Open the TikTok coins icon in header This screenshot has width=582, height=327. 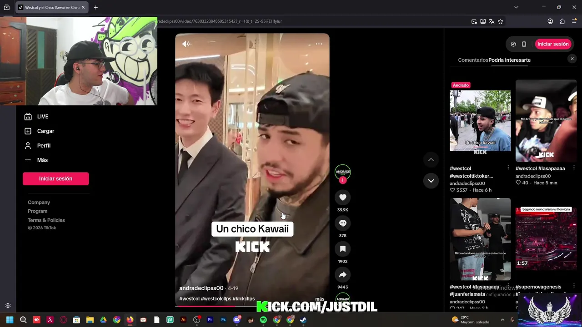[x=513, y=44]
